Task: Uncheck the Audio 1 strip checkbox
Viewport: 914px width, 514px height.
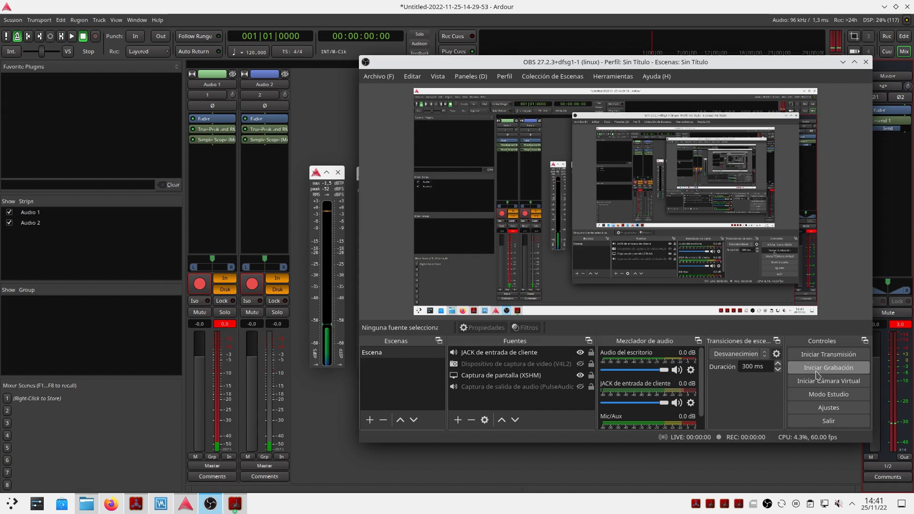Action: (9, 212)
